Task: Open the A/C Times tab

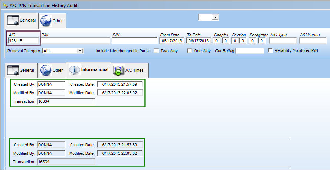Action: pos(130,70)
